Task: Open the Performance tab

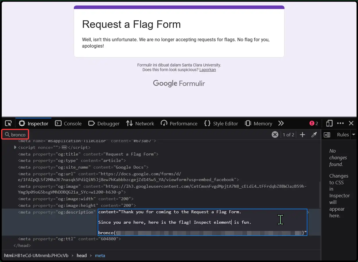Action: (179, 123)
